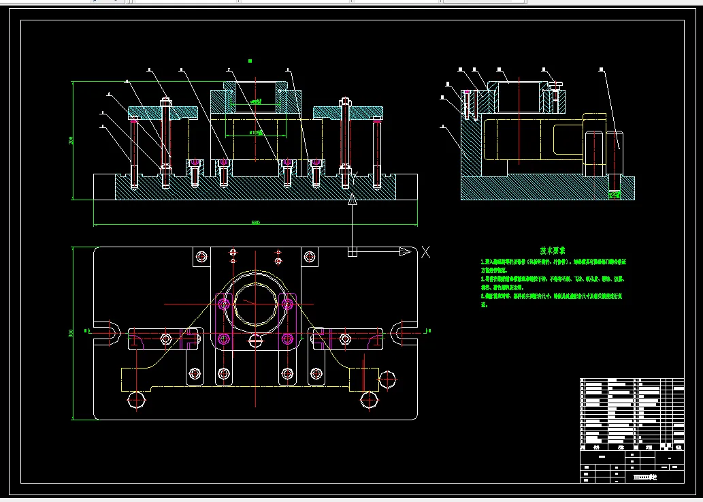
Task: Click the 技术要求 heading text
Action: point(553,251)
